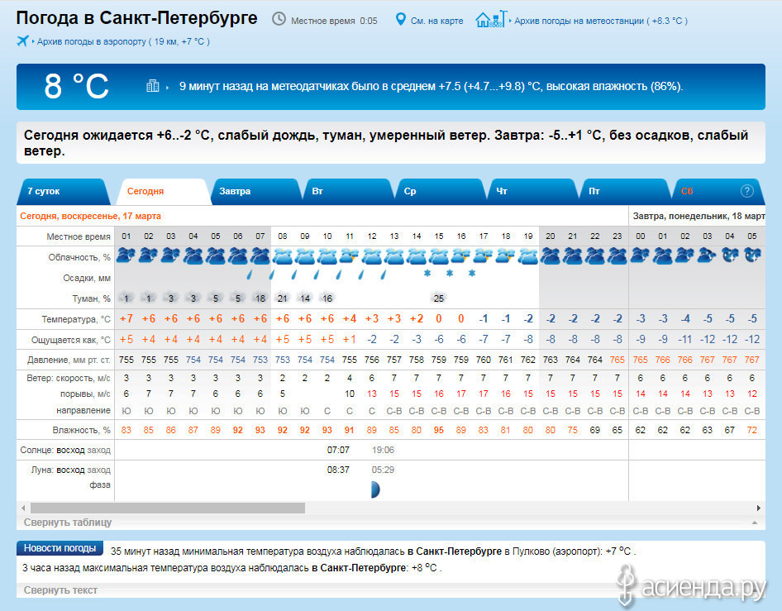Open Архив погоды в аэропорту link
The width and height of the screenshot is (782, 611).
coord(123,41)
